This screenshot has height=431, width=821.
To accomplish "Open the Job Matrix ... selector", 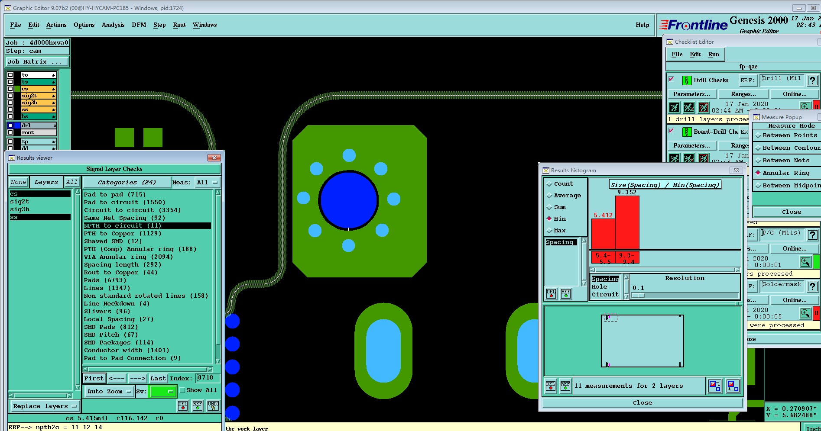I will (37, 62).
